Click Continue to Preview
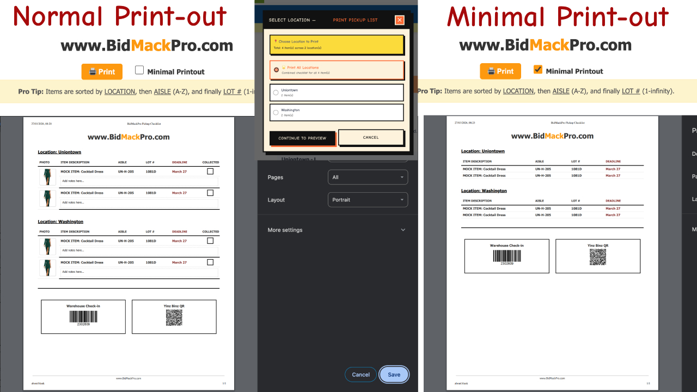The image size is (697, 392). tap(303, 138)
